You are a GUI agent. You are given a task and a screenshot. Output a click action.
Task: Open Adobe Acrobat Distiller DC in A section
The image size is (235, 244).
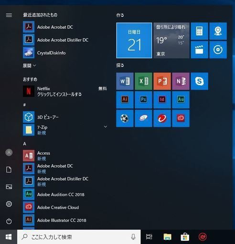65,182
